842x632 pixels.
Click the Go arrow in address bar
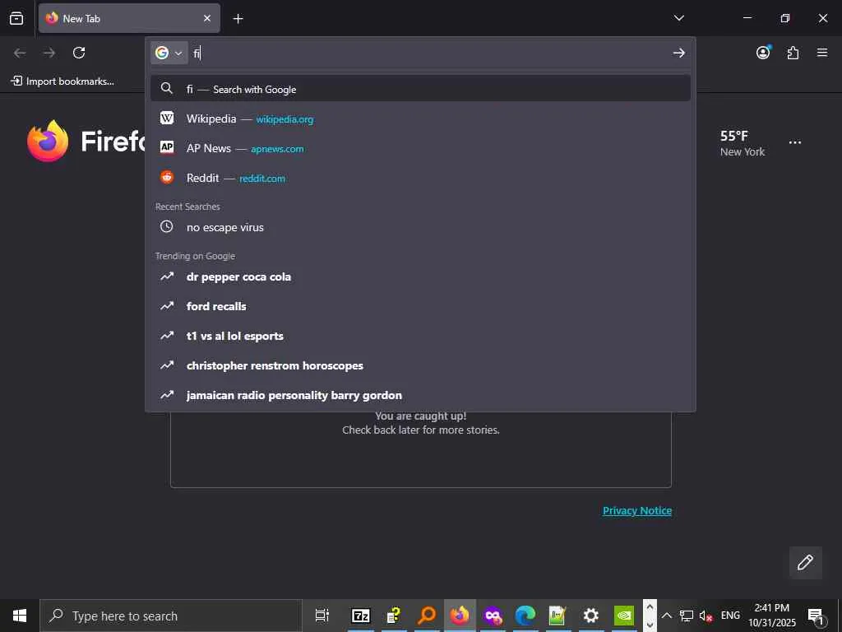[x=678, y=53]
